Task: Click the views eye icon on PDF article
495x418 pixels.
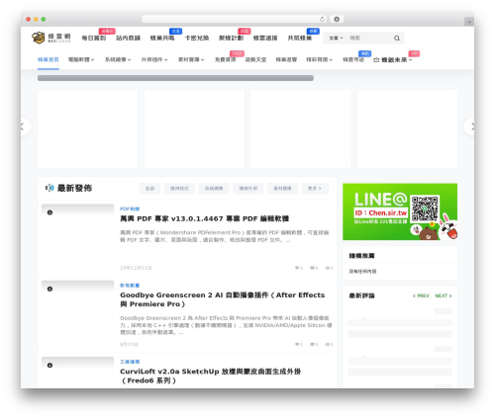Action: (x=328, y=268)
